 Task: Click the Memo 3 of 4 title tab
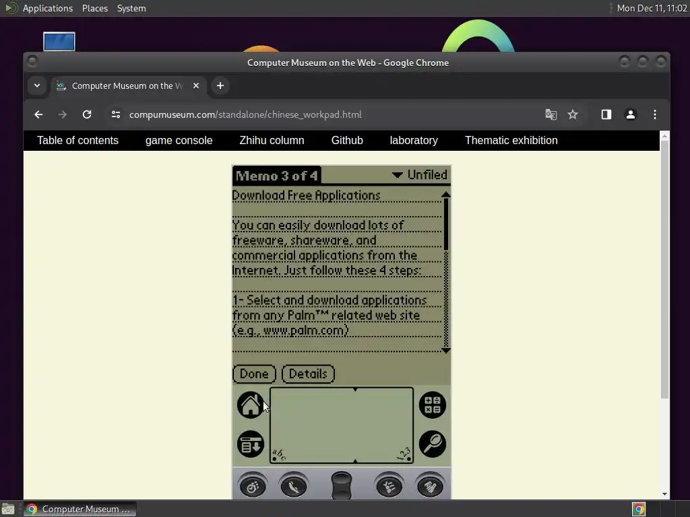[277, 176]
